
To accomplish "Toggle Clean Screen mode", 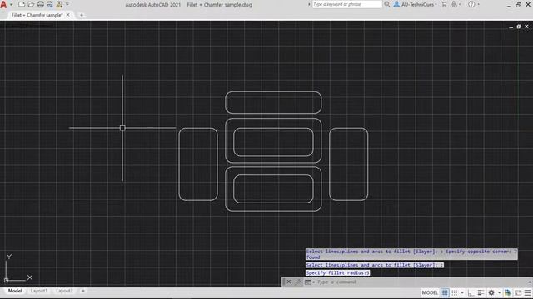I will coord(518,292).
